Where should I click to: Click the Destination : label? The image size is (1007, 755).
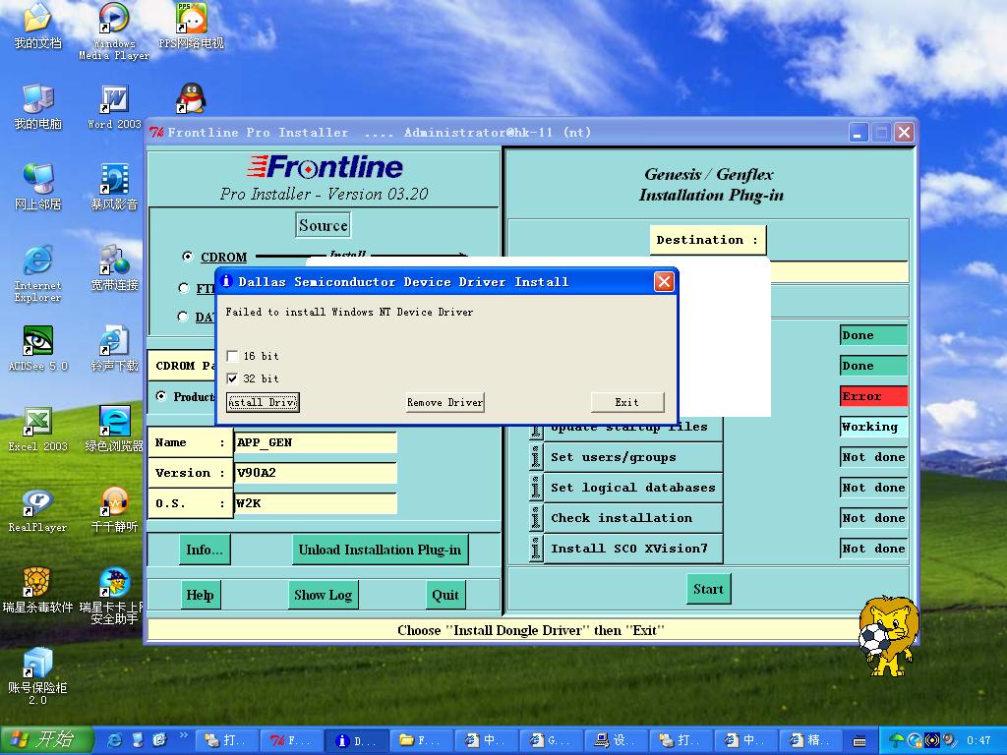pyautogui.click(x=707, y=240)
